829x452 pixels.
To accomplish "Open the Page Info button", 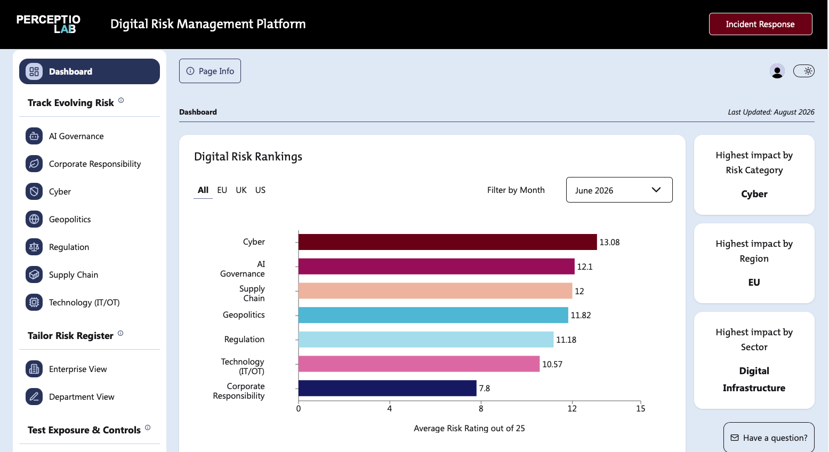I will point(210,71).
